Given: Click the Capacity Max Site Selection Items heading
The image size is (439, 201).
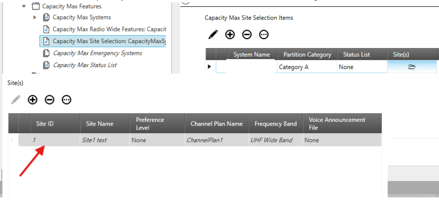Looking at the screenshot, I should tap(249, 18).
